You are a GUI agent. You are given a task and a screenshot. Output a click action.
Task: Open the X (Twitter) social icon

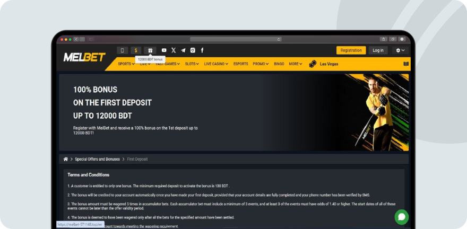174,50
